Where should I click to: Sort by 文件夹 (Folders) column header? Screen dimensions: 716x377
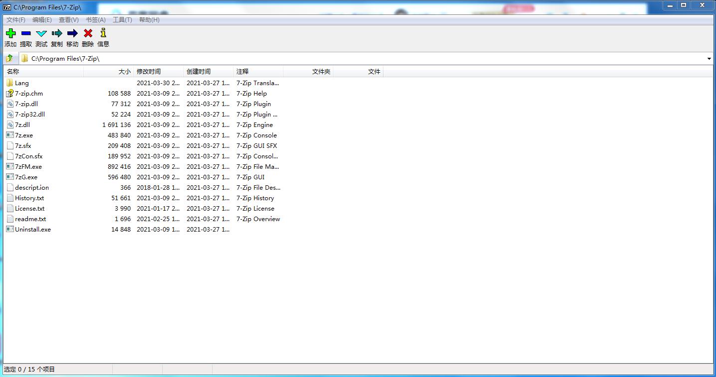pos(308,72)
